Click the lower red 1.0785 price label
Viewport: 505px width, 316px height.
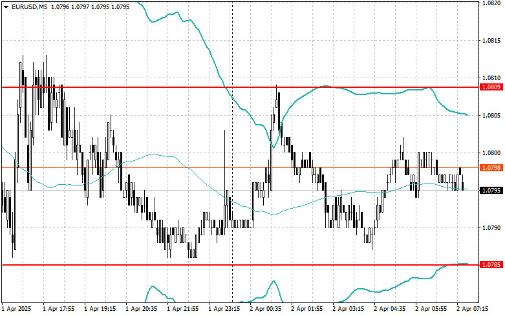click(x=491, y=264)
